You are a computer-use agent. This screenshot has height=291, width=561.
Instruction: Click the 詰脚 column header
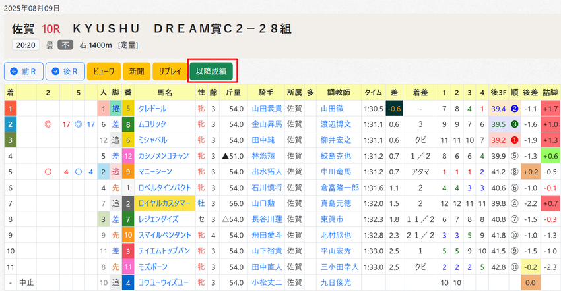(550, 93)
